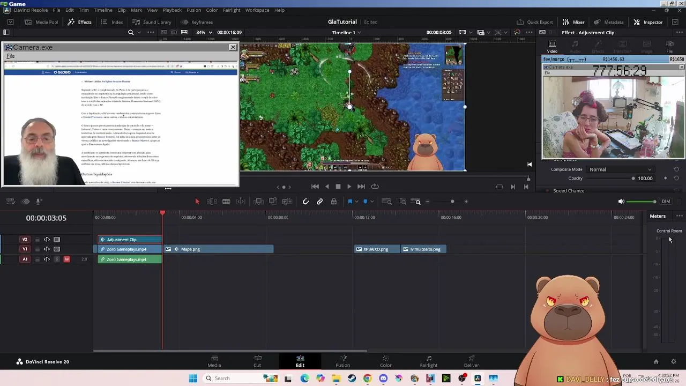Switch to the Deliver page
Screen dimensions: 686x386
point(472,361)
